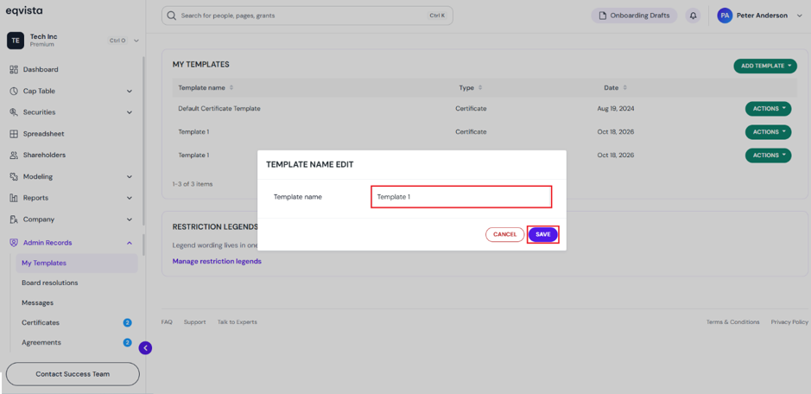Screen dimensions: 811x394
Task: Click Contact Success Team button
Action: pyautogui.click(x=73, y=374)
